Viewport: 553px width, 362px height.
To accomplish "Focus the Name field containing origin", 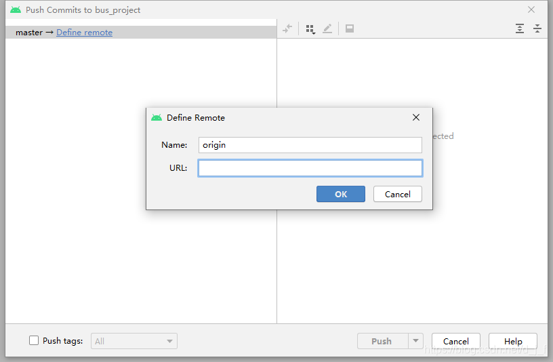I will point(310,145).
